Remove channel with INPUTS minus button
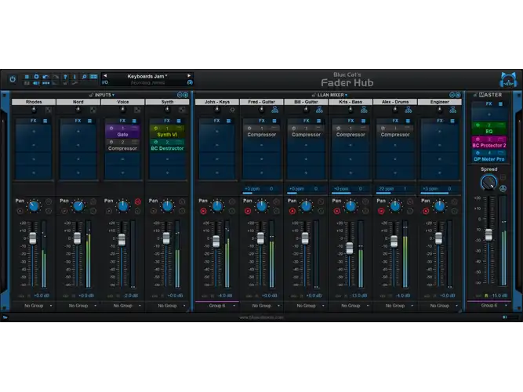The image size is (523, 392). (180, 95)
